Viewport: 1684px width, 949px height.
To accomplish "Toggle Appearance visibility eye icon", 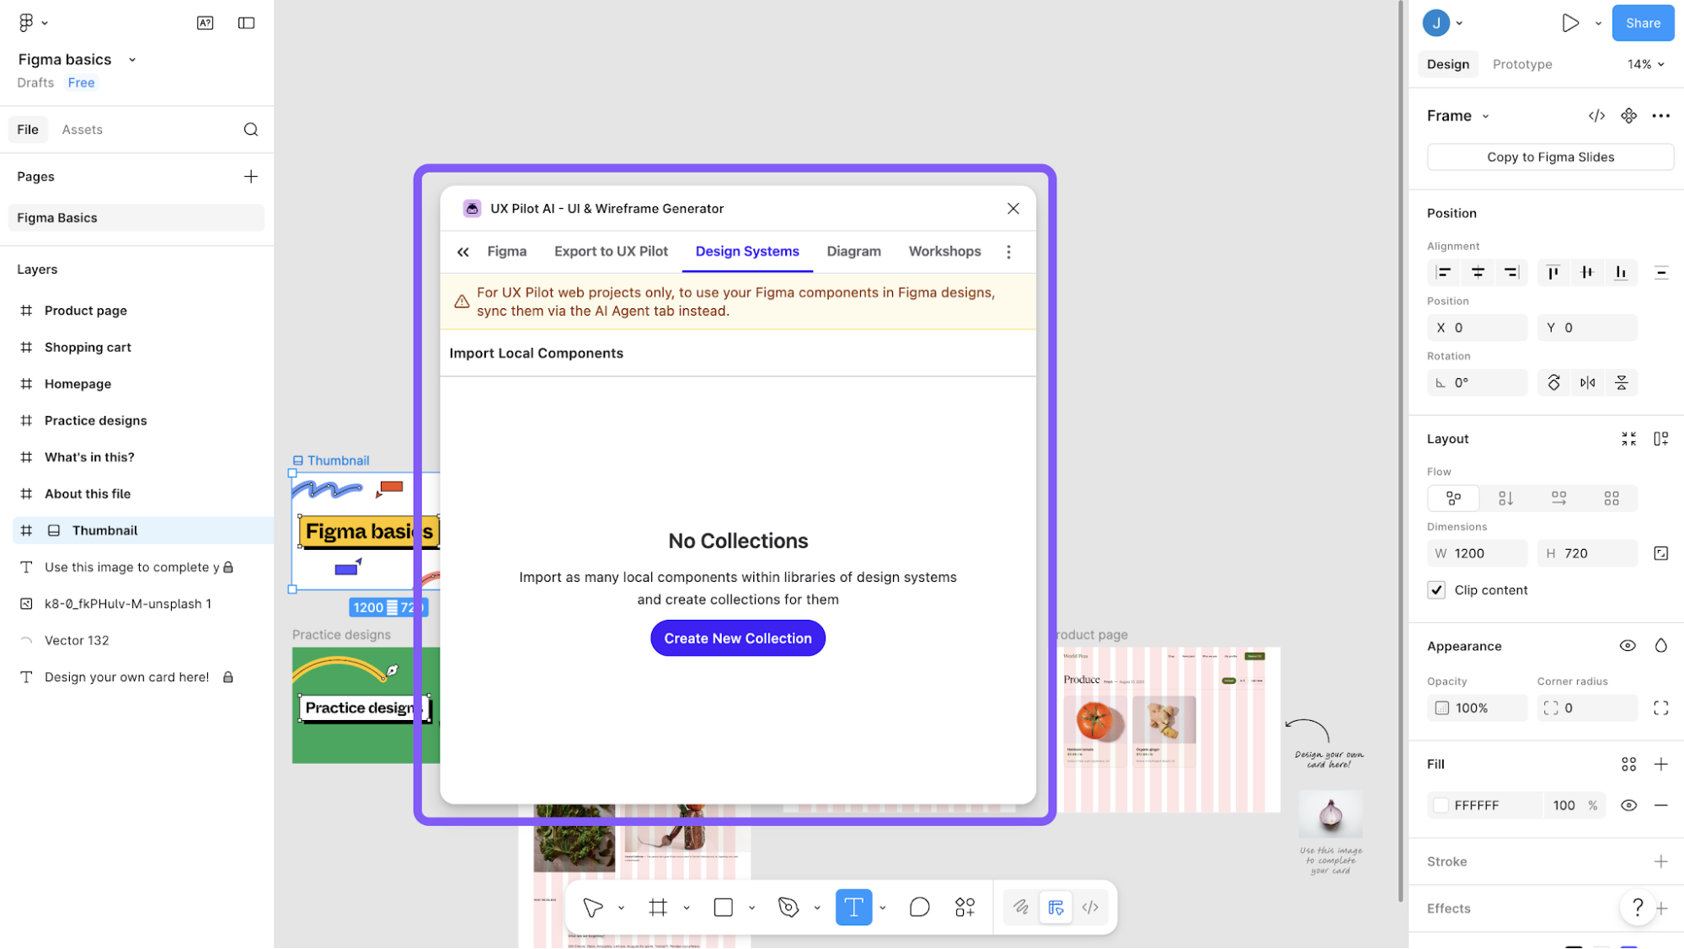I will tap(1627, 646).
